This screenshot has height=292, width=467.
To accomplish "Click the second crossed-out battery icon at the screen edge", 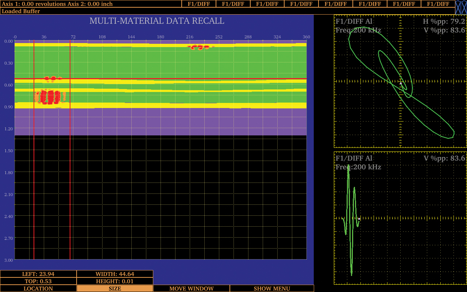I will click(464, 7).
